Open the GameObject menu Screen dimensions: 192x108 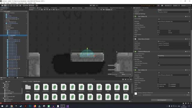pyautogui.click(x=13, y=3)
